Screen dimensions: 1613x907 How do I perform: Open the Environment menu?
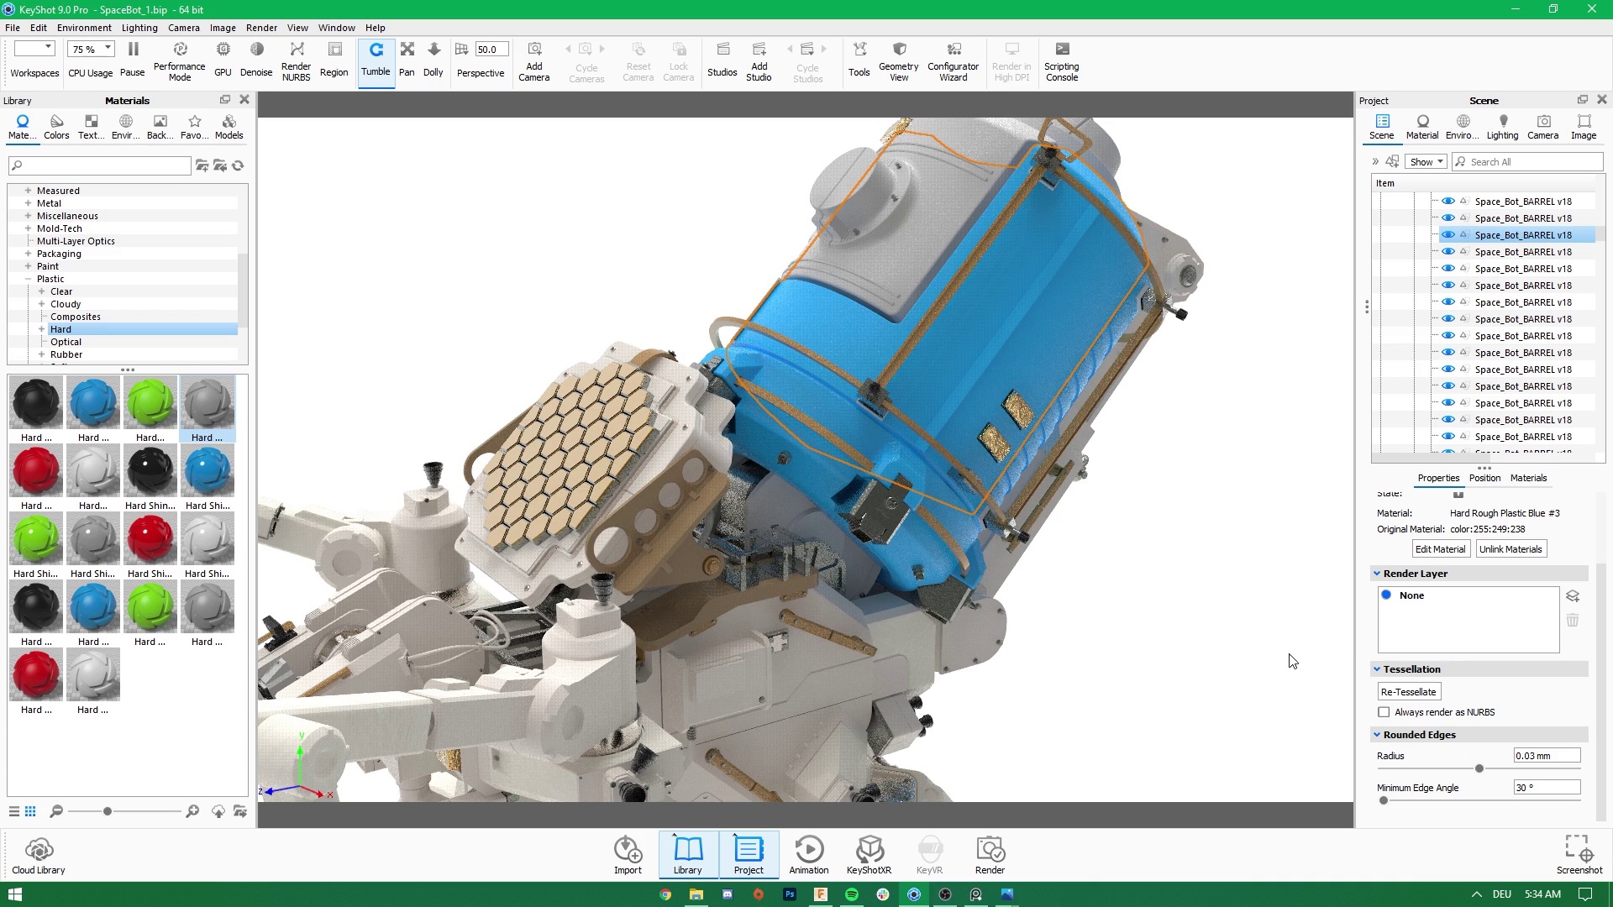point(84,28)
